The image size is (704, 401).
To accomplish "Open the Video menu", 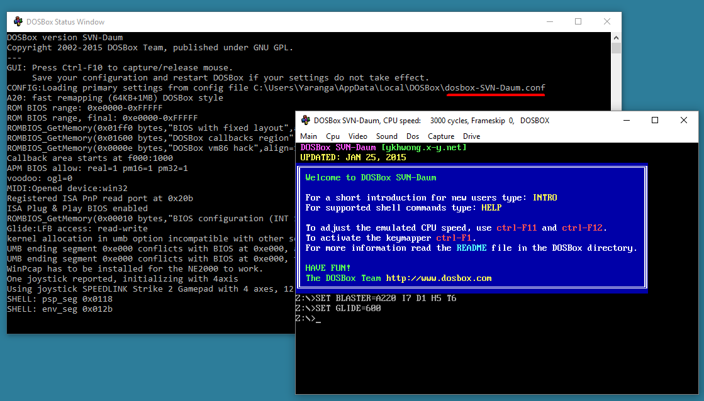I will pos(358,136).
